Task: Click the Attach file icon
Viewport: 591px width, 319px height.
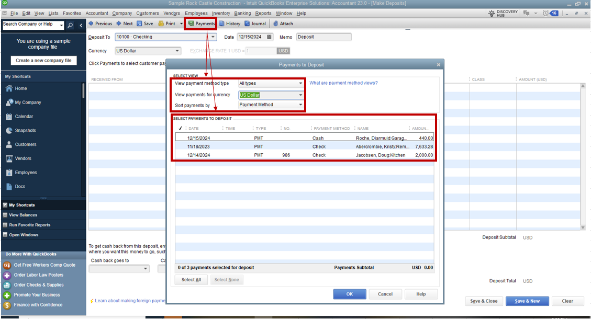Action: (283, 24)
